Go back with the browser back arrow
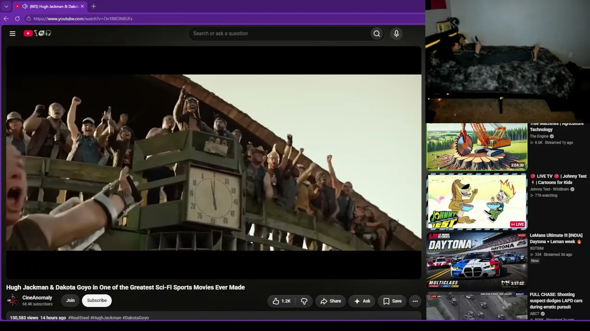Image resolution: width=590 pixels, height=331 pixels. click(x=6, y=19)
